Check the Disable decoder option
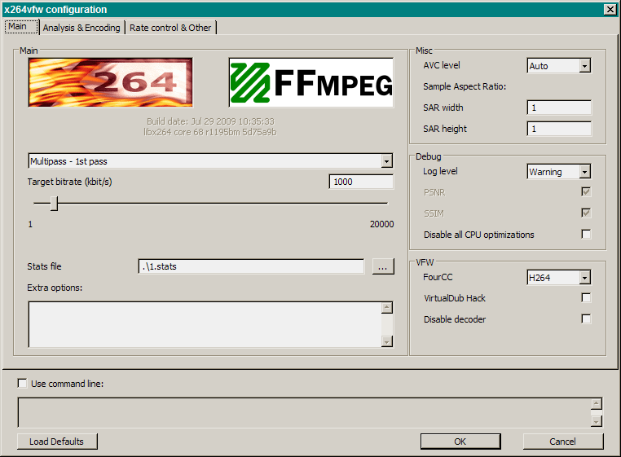The width and height of the screenshot is (621, 457). pos(586,319)
